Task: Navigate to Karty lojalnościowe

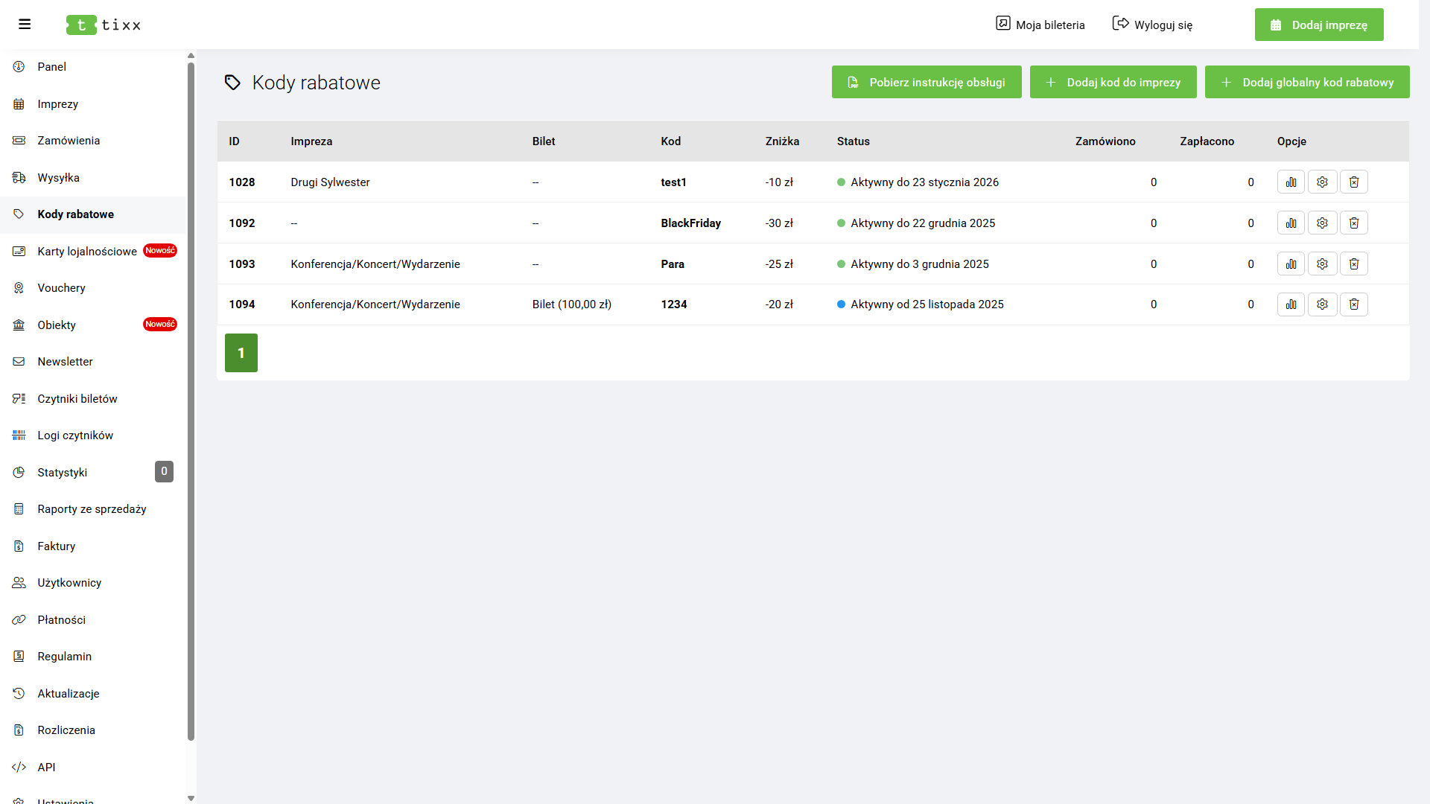Action: (87, 252)
